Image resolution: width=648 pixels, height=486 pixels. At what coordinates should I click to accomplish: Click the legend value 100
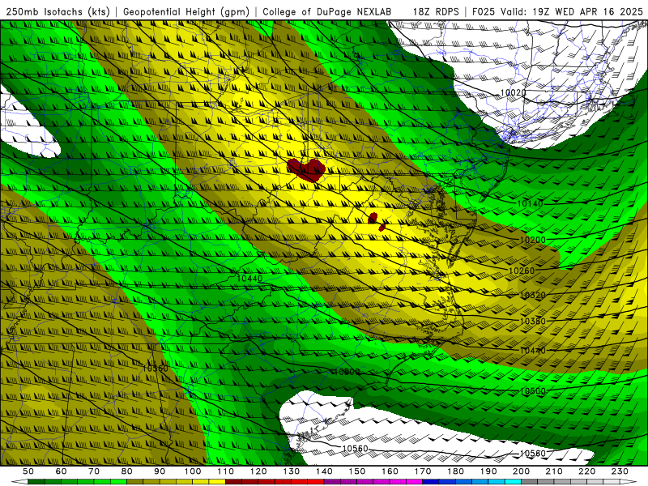(x=193, y=471)
